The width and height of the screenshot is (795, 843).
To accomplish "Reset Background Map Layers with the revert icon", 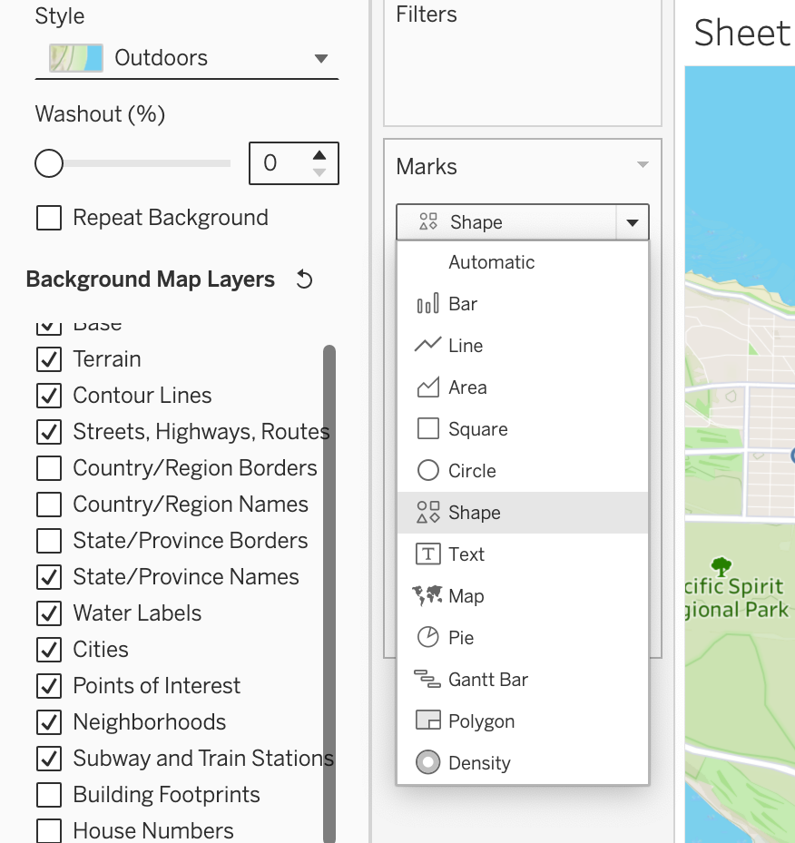I will 305,279.
